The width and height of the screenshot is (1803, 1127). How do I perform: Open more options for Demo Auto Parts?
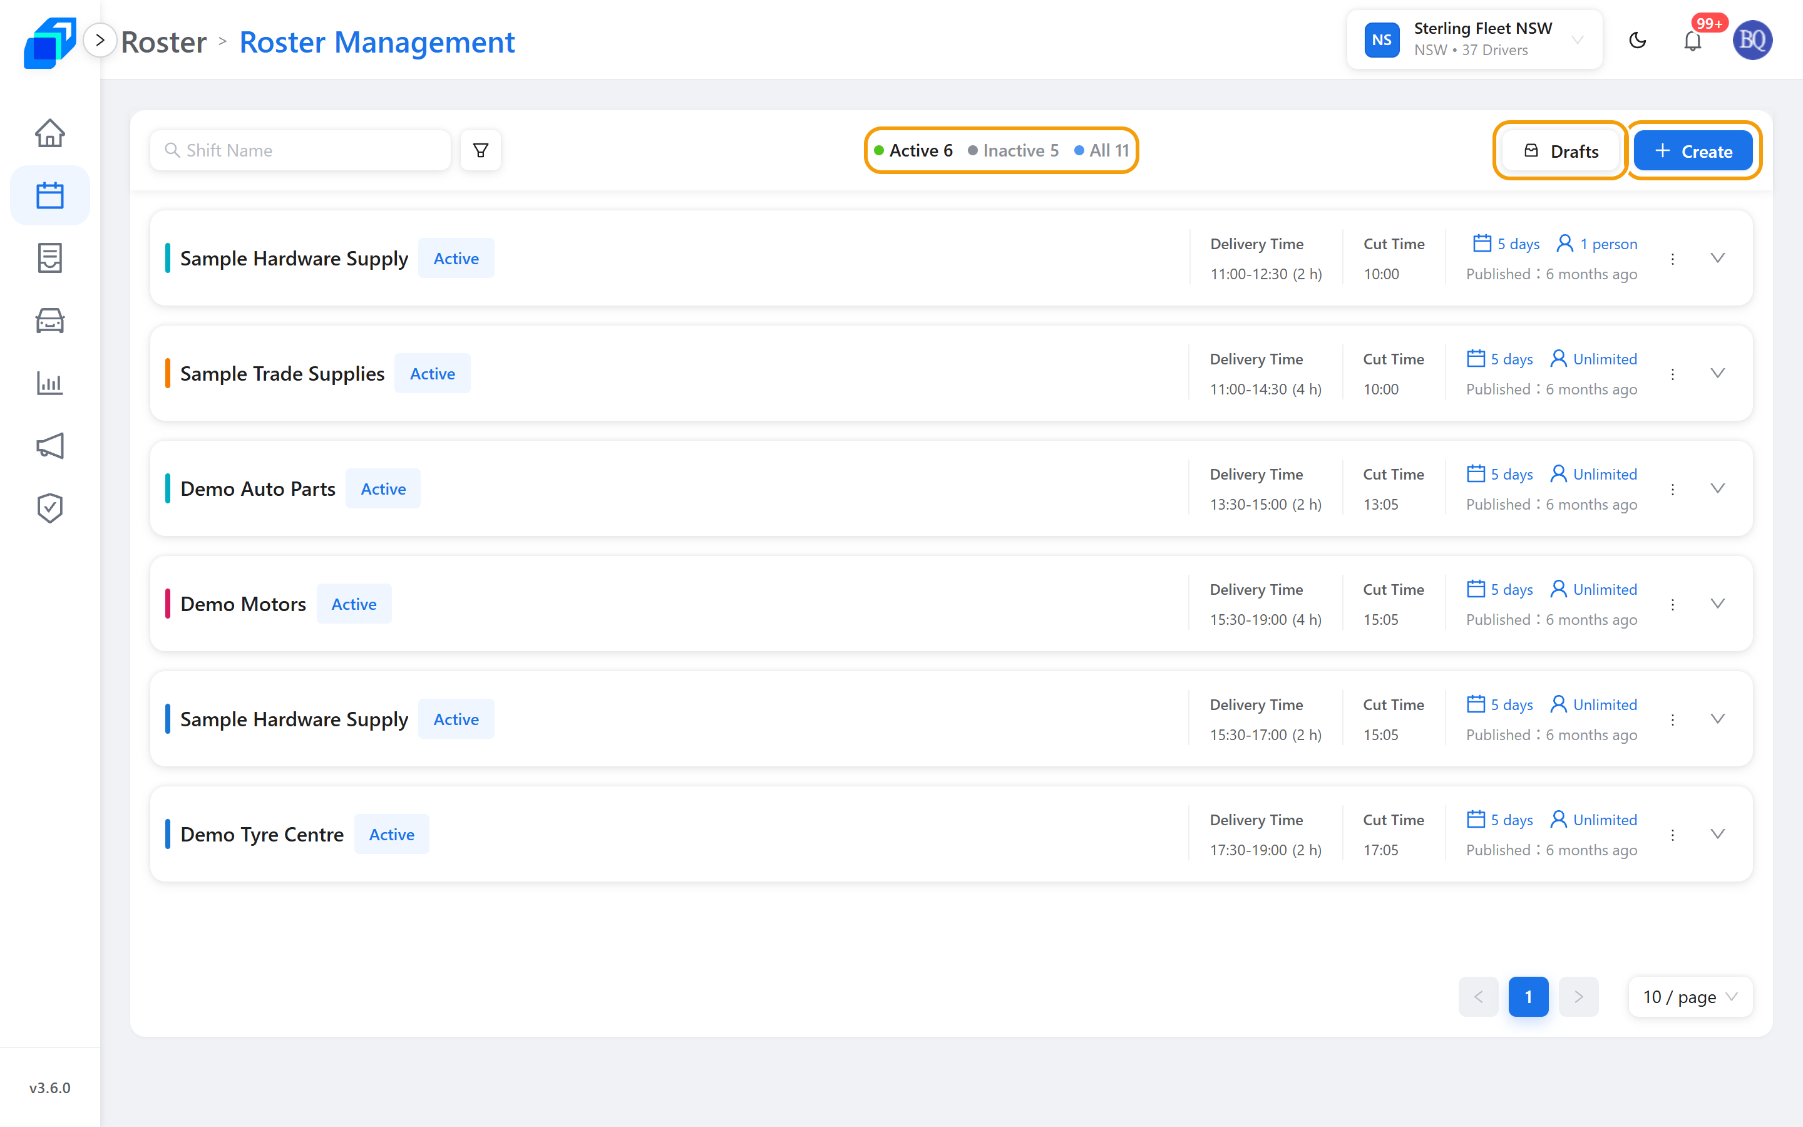[1673, 489]
